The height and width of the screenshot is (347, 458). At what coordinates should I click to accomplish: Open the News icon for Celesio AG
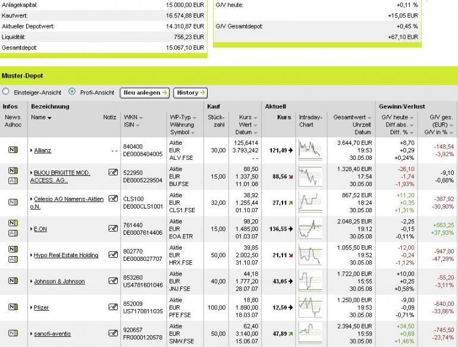pos(13,202)
